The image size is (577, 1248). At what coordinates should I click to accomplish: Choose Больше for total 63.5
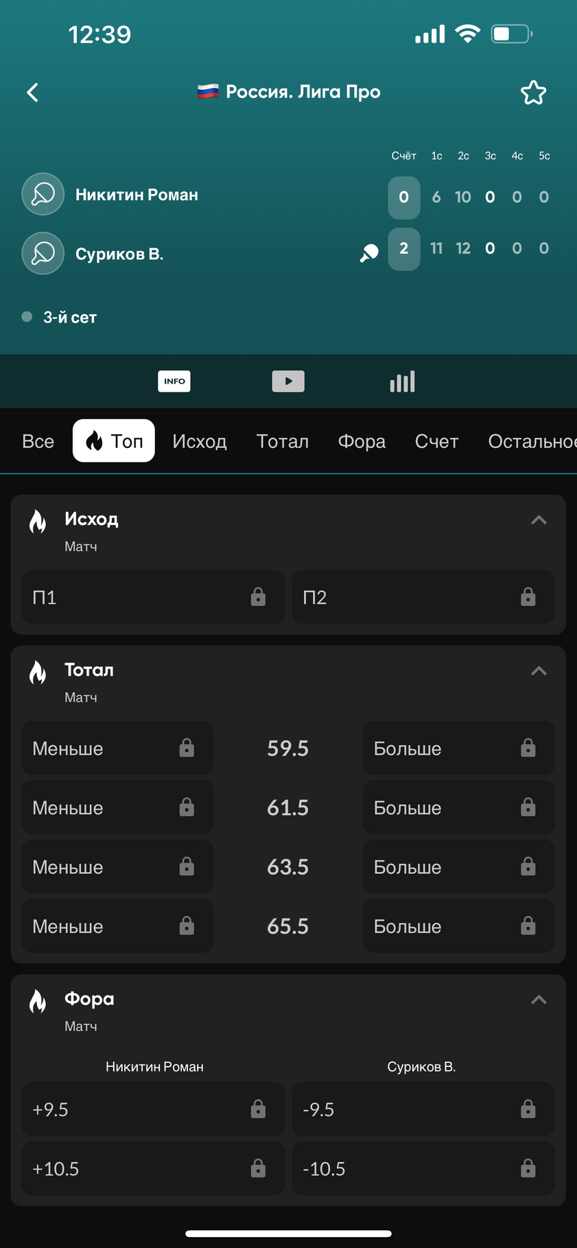(458, 867)
